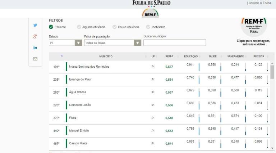This screenshot has width=276, height=153.
Task: Open the Estado dropdown showing PI
Action: click(x=65, y=43)
